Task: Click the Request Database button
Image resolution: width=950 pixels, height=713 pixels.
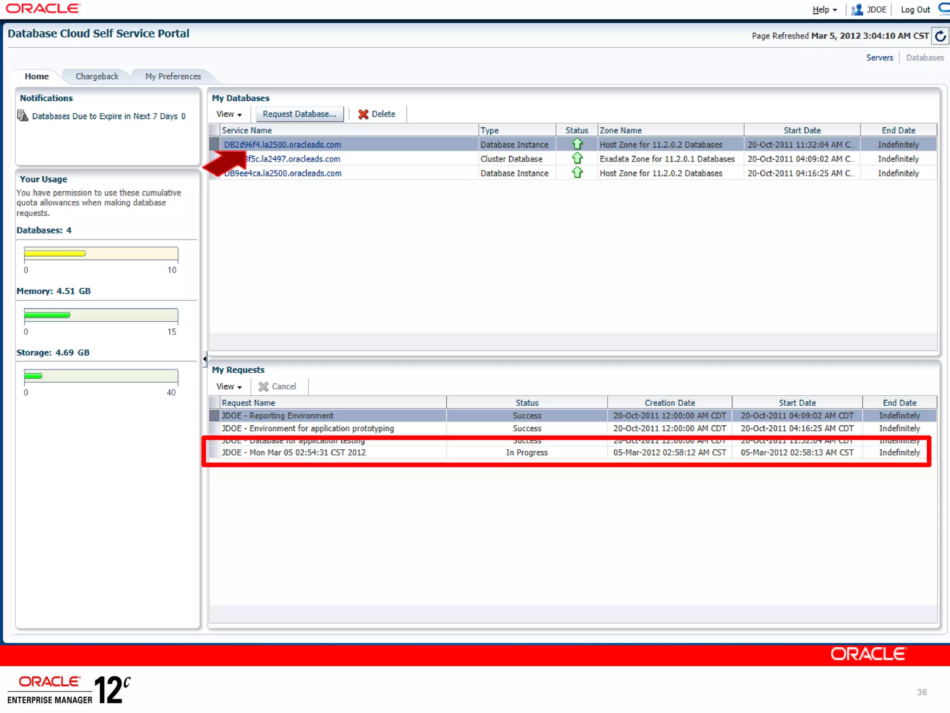Action: (299, 114)
